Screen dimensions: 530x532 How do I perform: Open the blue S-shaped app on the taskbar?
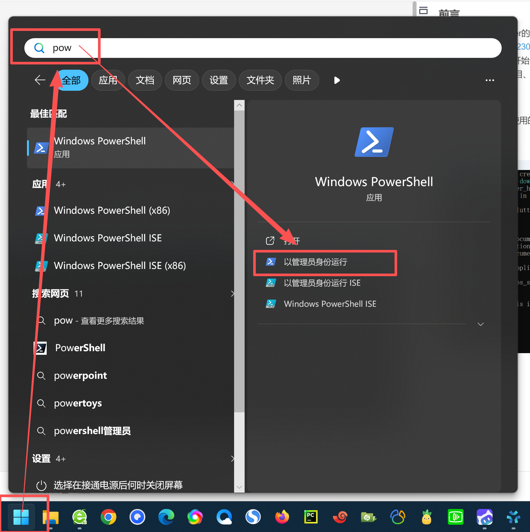tap(253, 517)
